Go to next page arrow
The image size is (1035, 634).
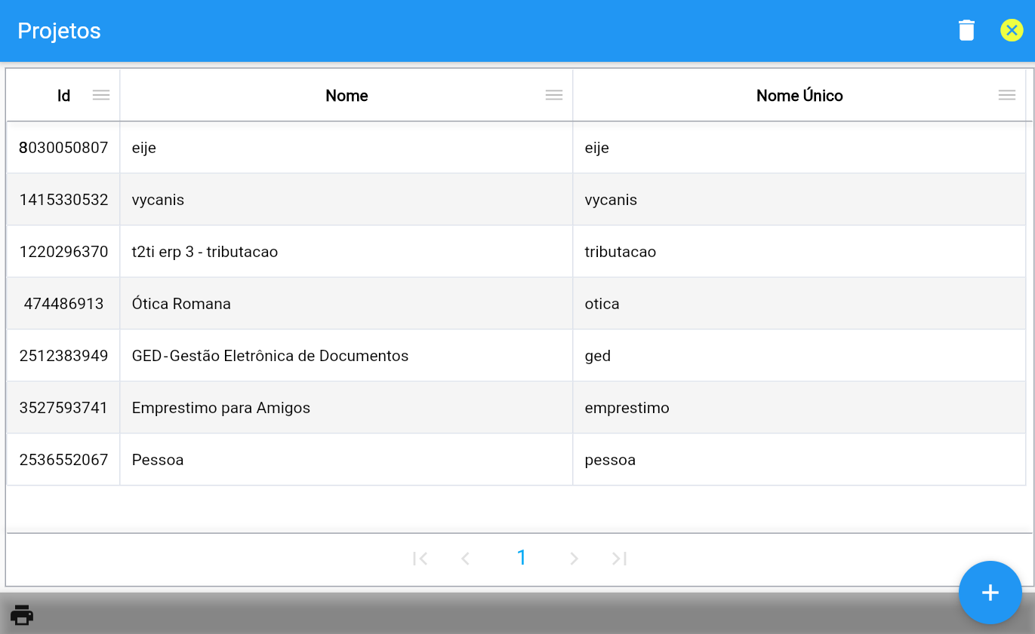[574, 559]
